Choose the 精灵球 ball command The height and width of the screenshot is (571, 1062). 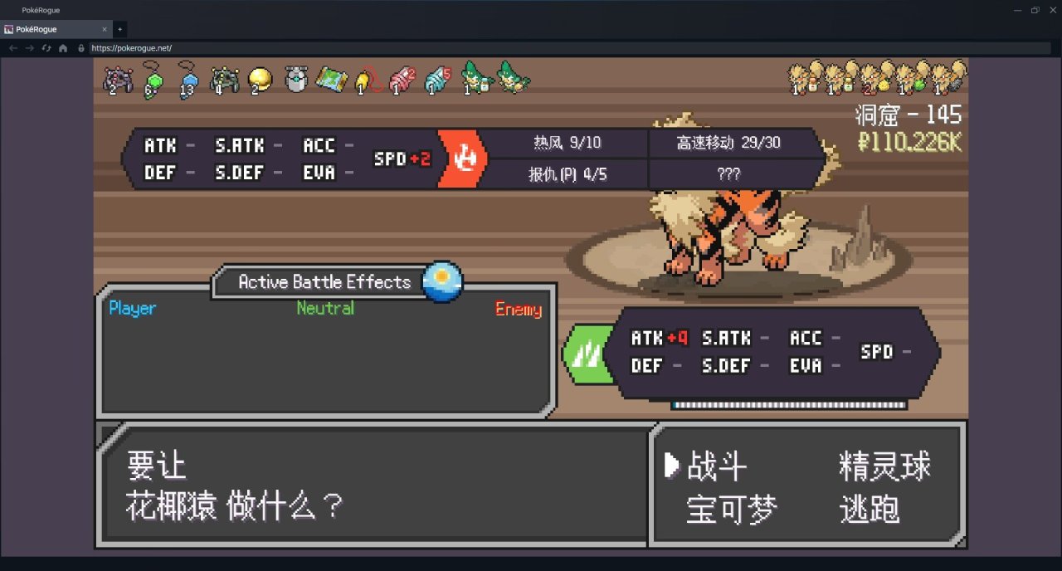pos(884,466)
